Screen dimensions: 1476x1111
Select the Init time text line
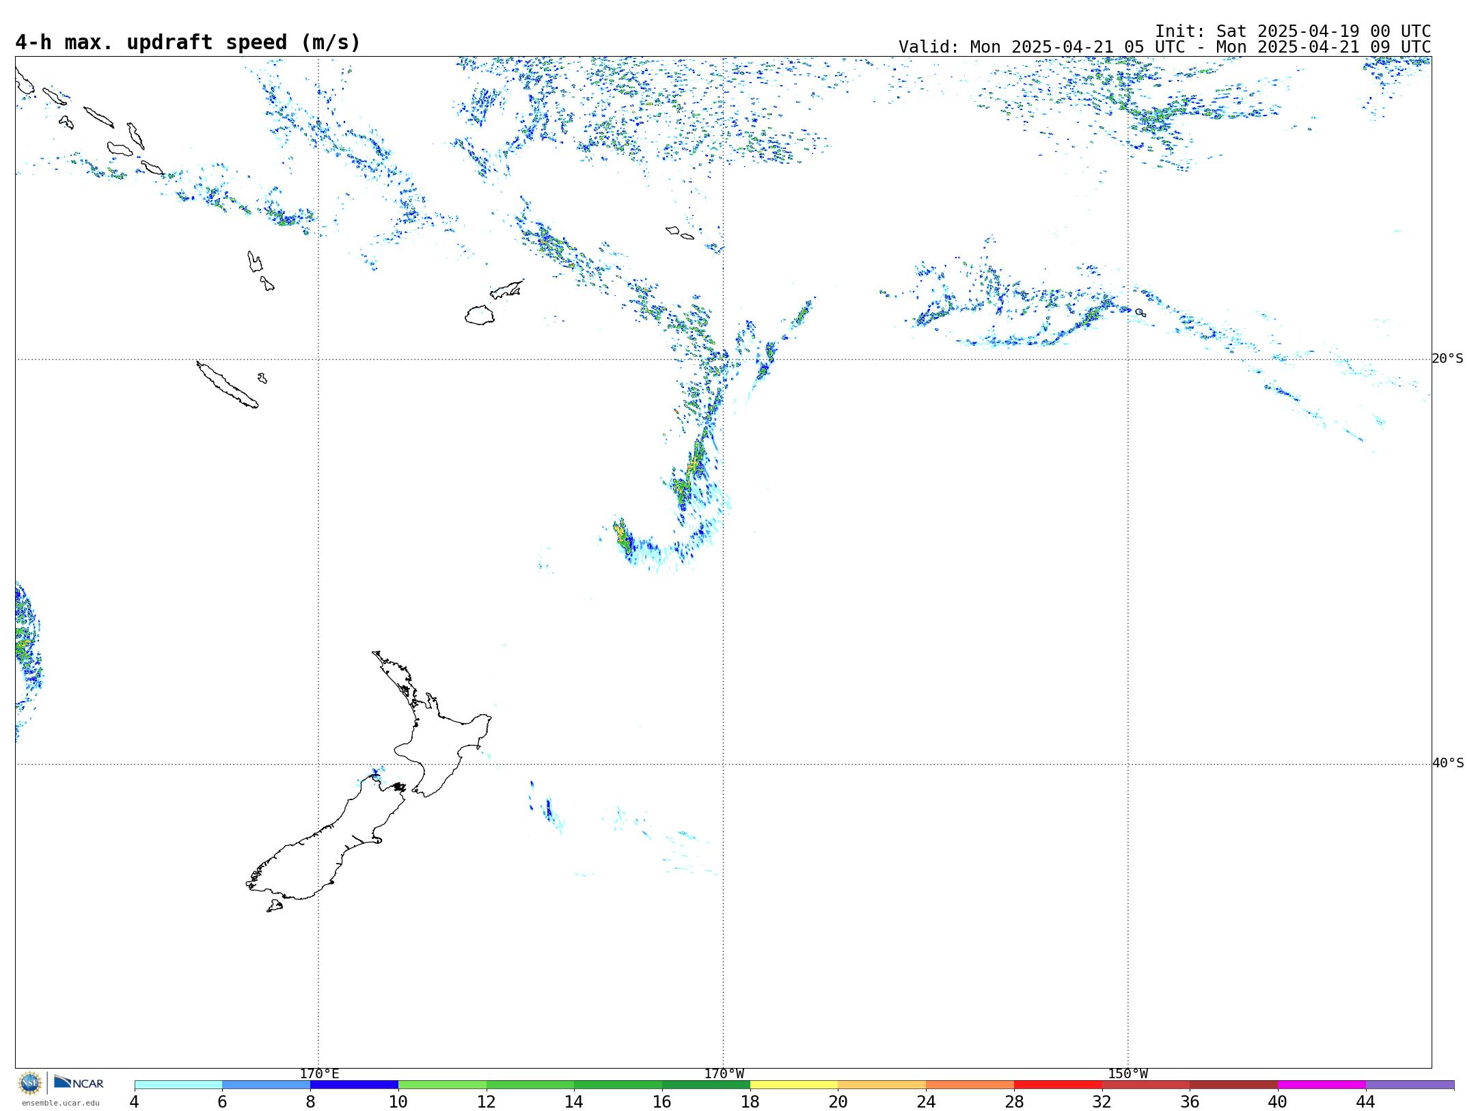1293,31
